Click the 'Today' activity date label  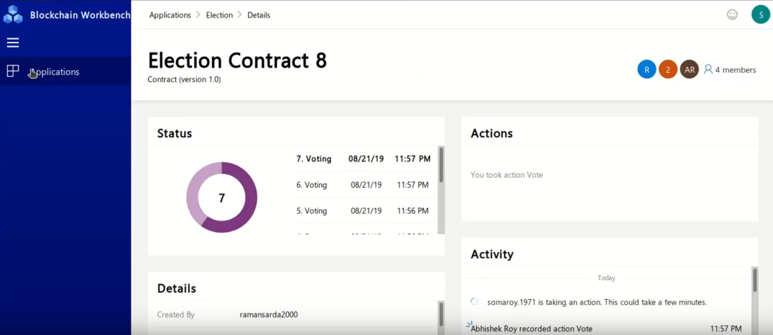click(x=606, y=278)
